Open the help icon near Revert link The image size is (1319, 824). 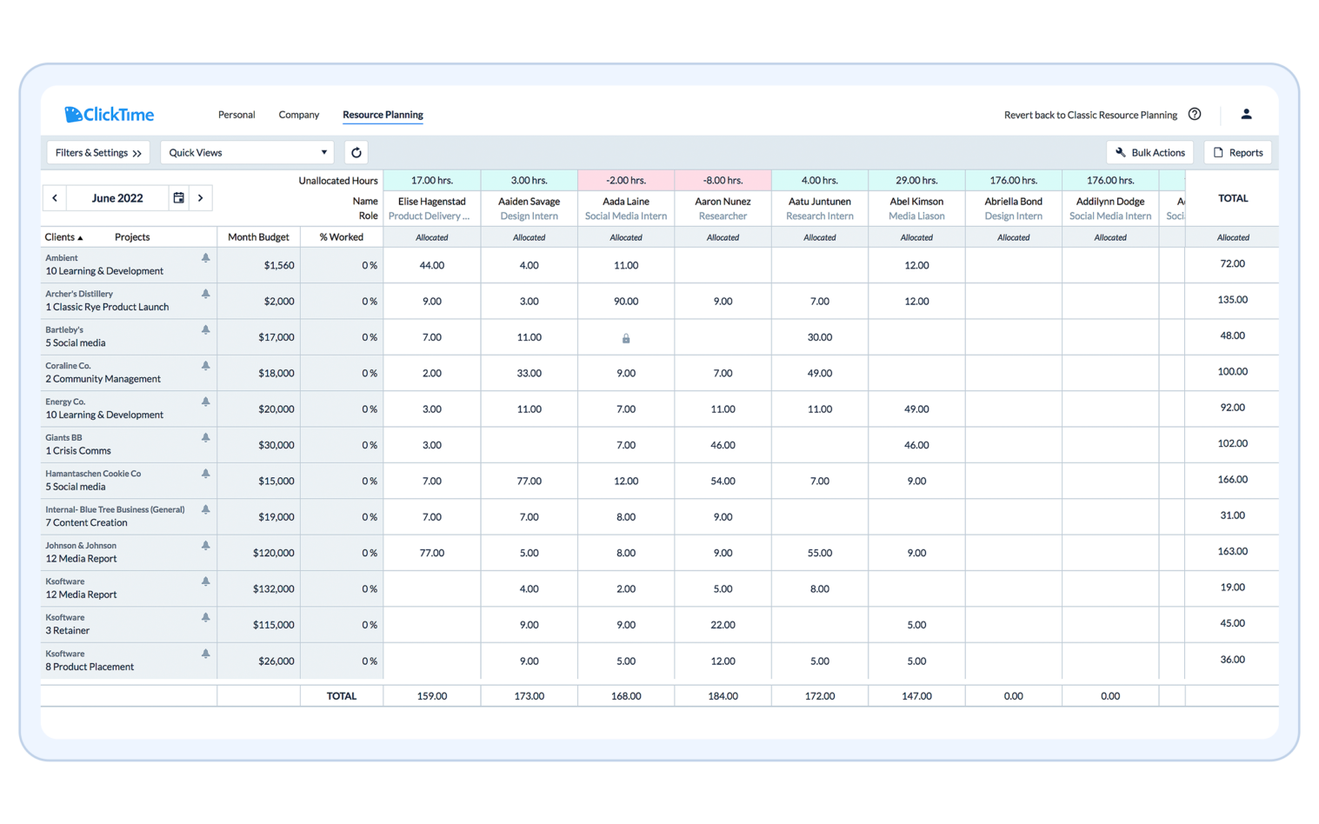pos(1195,114)
